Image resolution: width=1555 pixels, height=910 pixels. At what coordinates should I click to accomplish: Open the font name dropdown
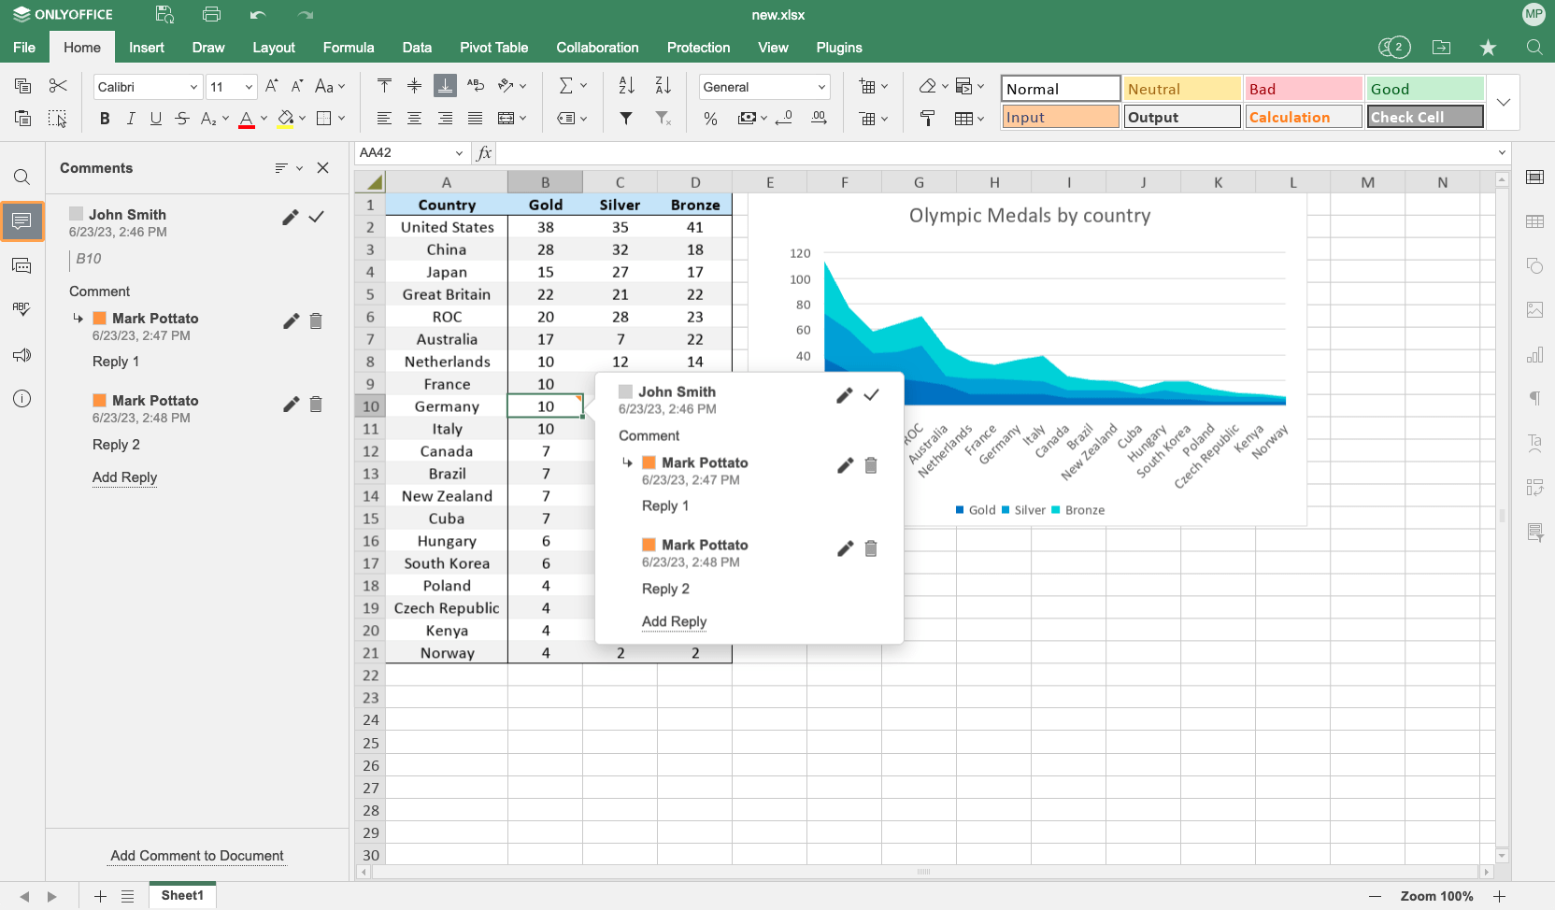click(x=193, y=87)
